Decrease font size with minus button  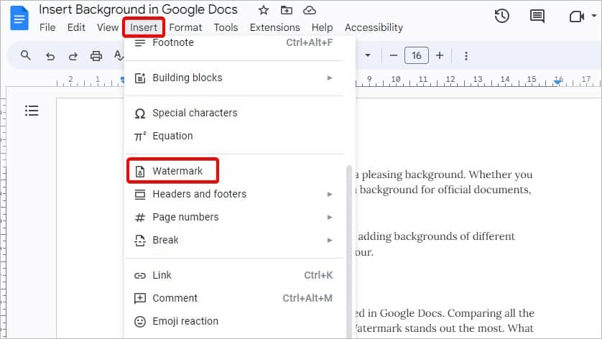point(394,56)
